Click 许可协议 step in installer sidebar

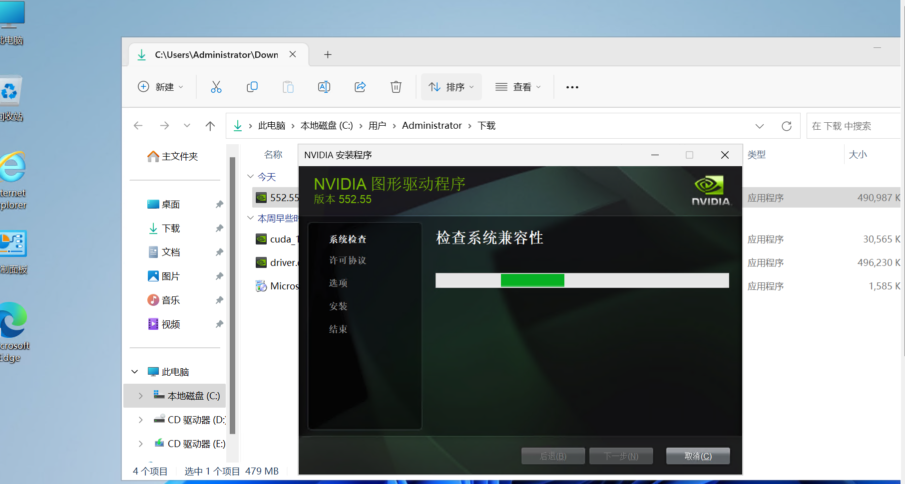[x=348, y=260]
